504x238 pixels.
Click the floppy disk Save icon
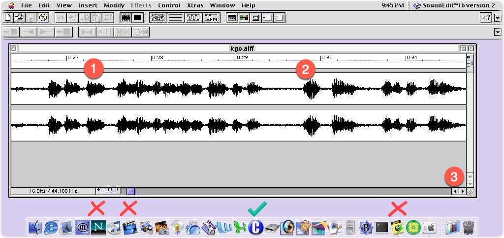coord(31,18)
